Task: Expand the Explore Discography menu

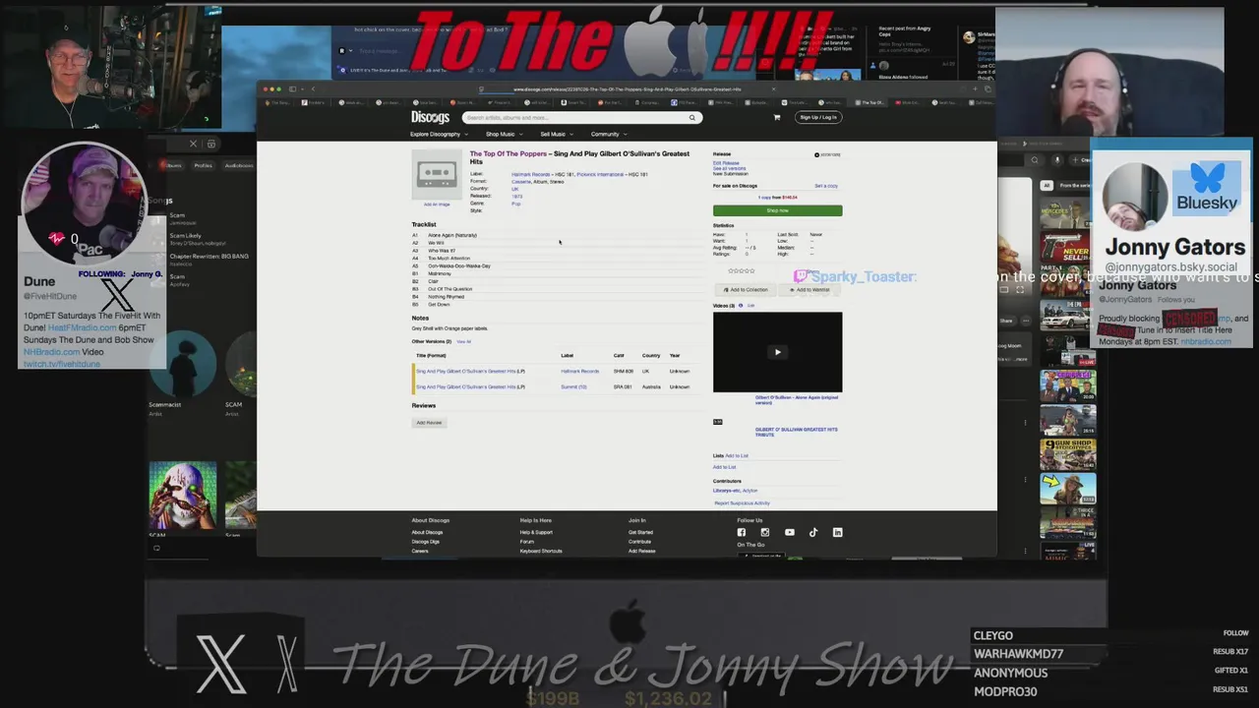Action: (439, 134)
